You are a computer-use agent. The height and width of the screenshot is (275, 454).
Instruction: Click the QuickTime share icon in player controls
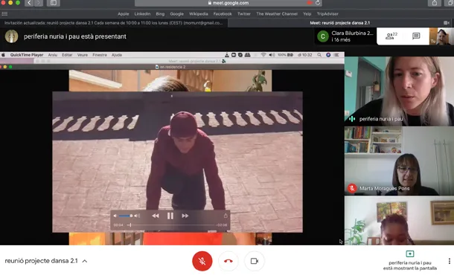click(226, 216)
